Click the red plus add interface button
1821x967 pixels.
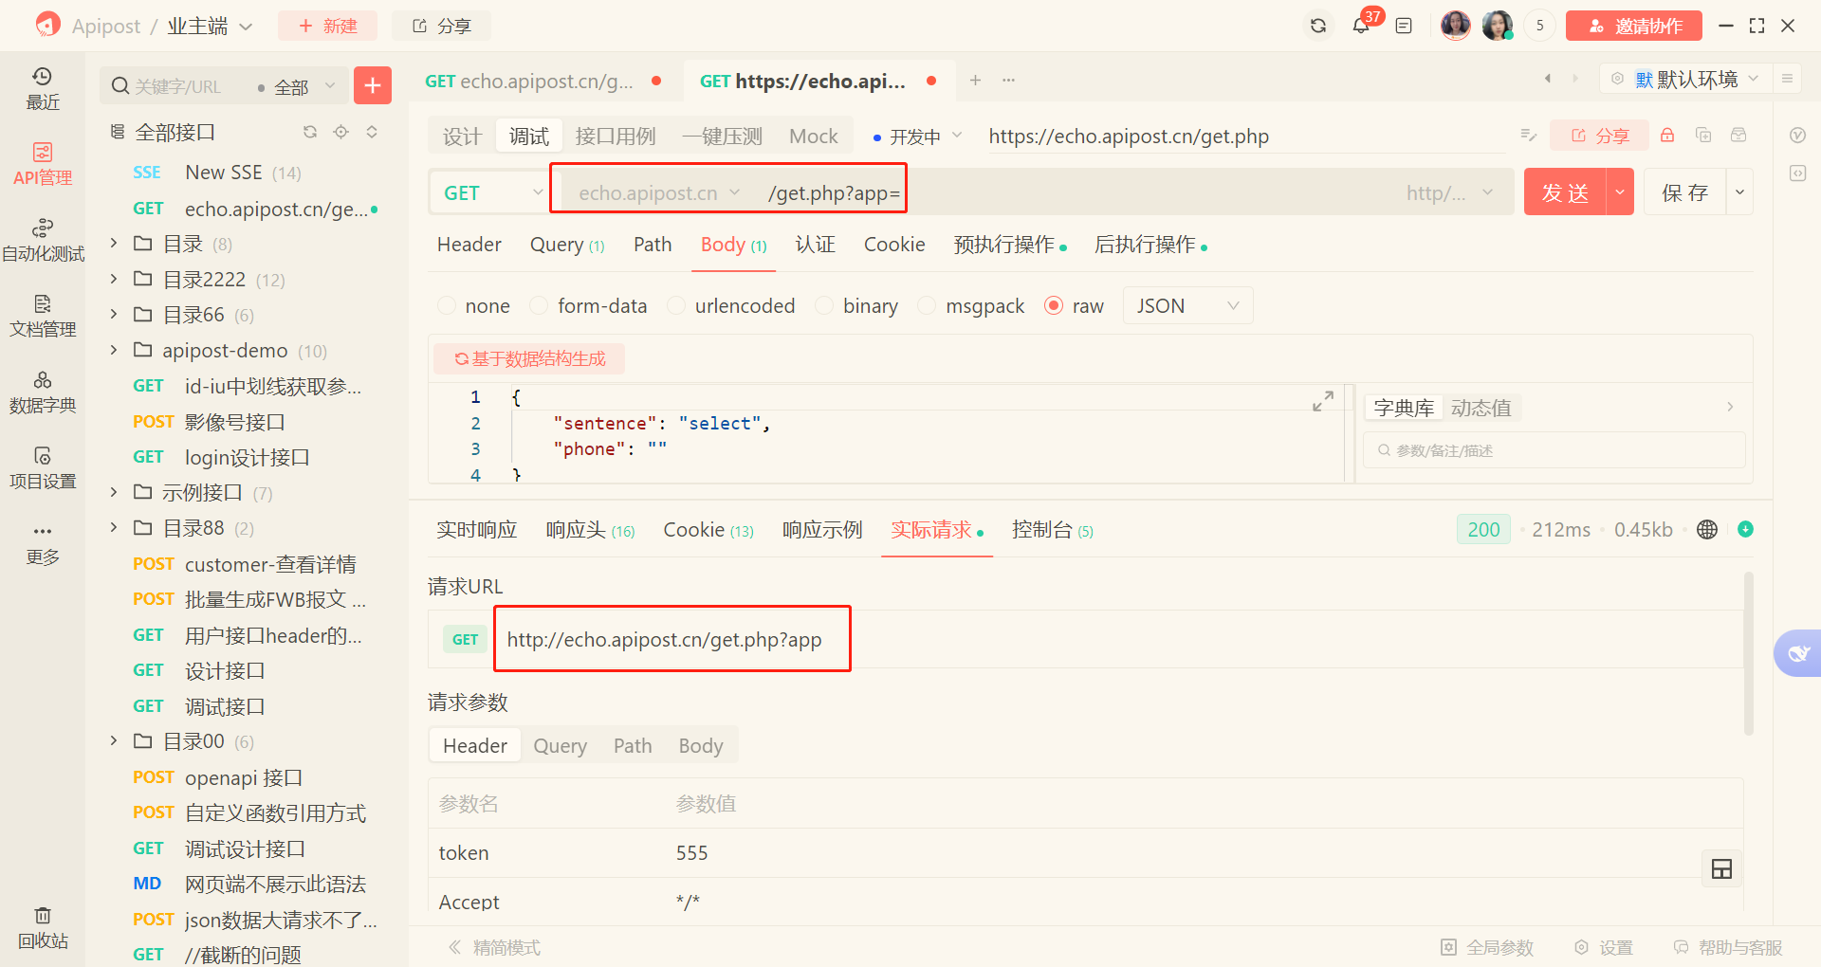click(373, 85)
